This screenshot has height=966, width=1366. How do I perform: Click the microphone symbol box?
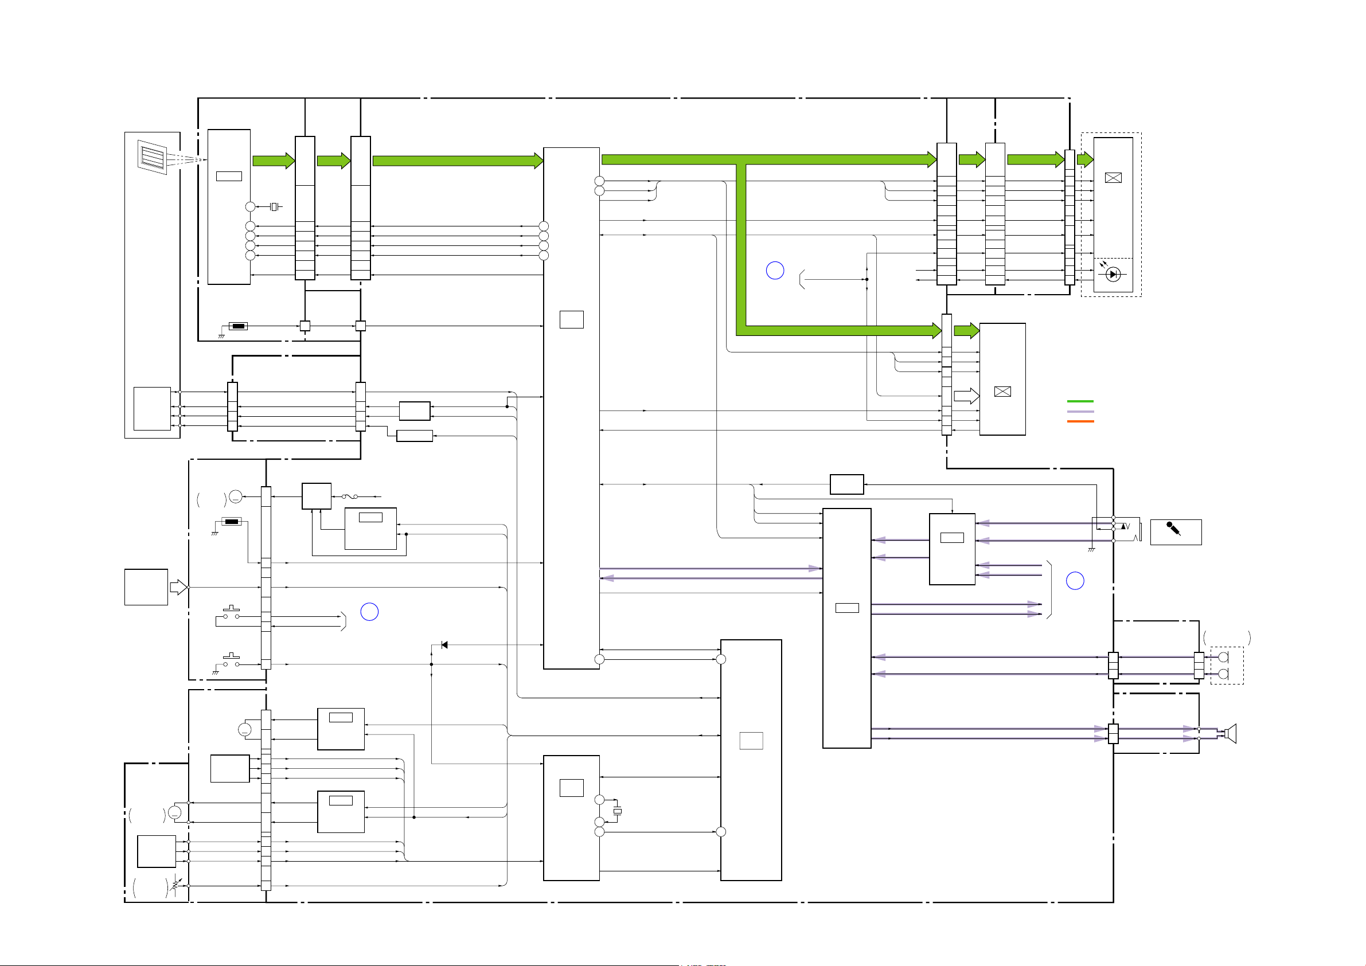pyautogui.click(x=1175, y=532)
